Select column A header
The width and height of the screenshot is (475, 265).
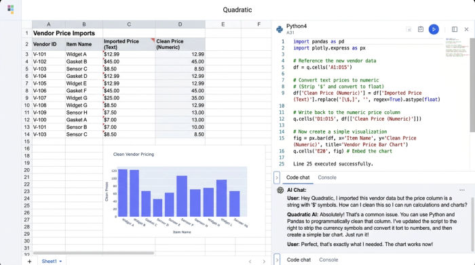48,24
